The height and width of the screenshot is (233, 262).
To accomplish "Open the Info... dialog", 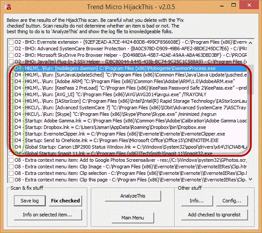I will (197, 201).
